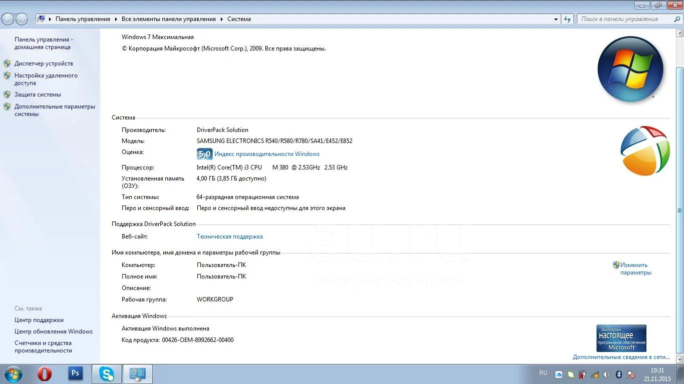Image resolution: width=684 pixels, height=384 pixels.
Task: Open Панель управления - домашняя страница
Action: tap(43, 43)
